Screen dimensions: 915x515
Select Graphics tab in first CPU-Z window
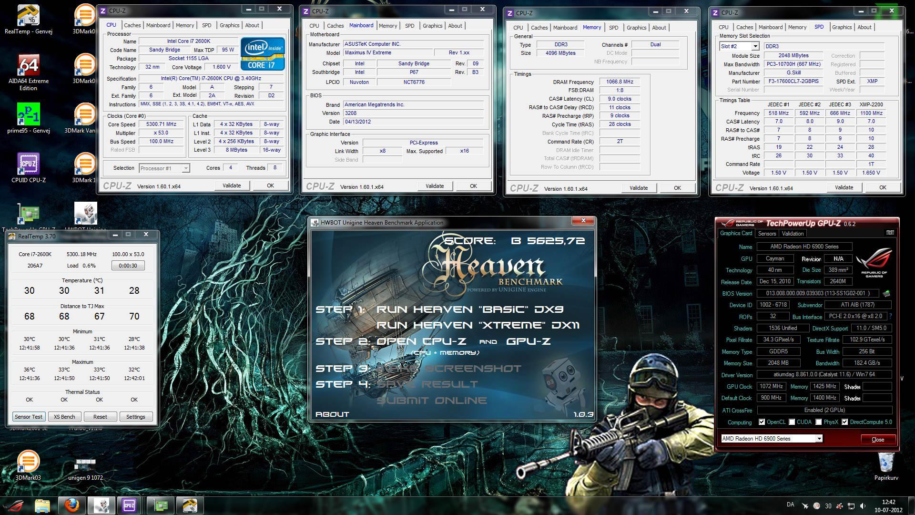[229, 25]
